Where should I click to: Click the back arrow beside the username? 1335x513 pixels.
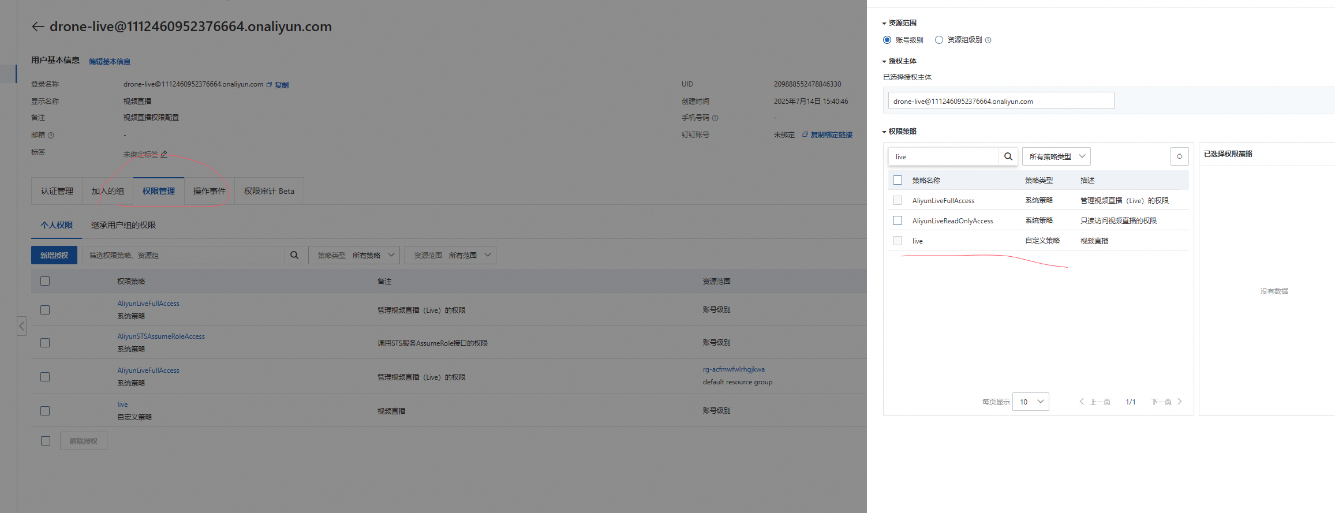click(x=38, y=27)
